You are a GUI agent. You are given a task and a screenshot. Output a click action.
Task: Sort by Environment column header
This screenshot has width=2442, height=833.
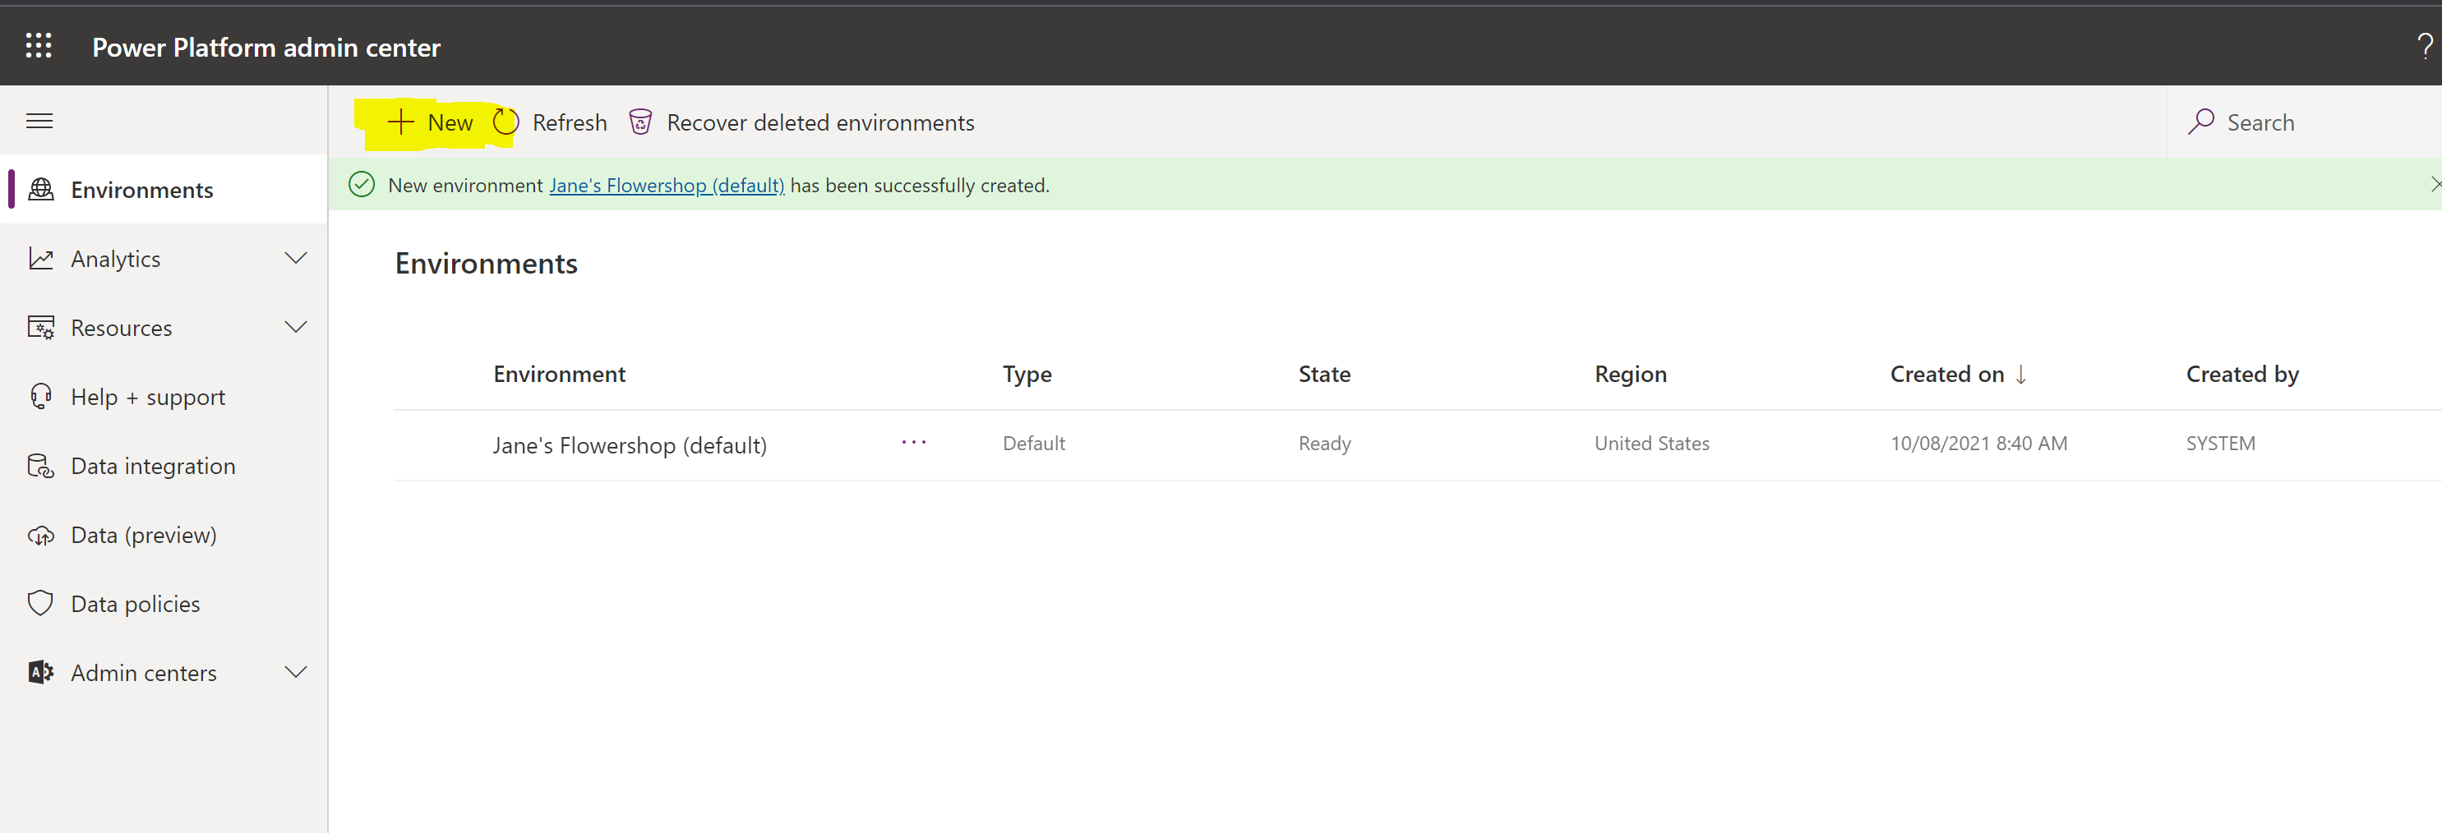pos(559,375)
